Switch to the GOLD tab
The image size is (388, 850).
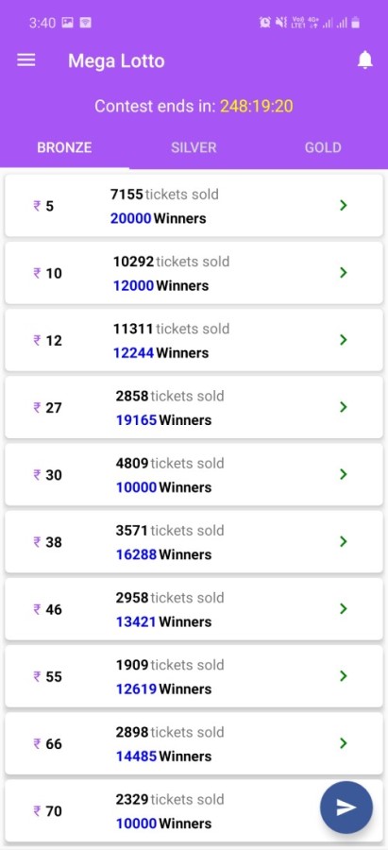coord(323,147)
